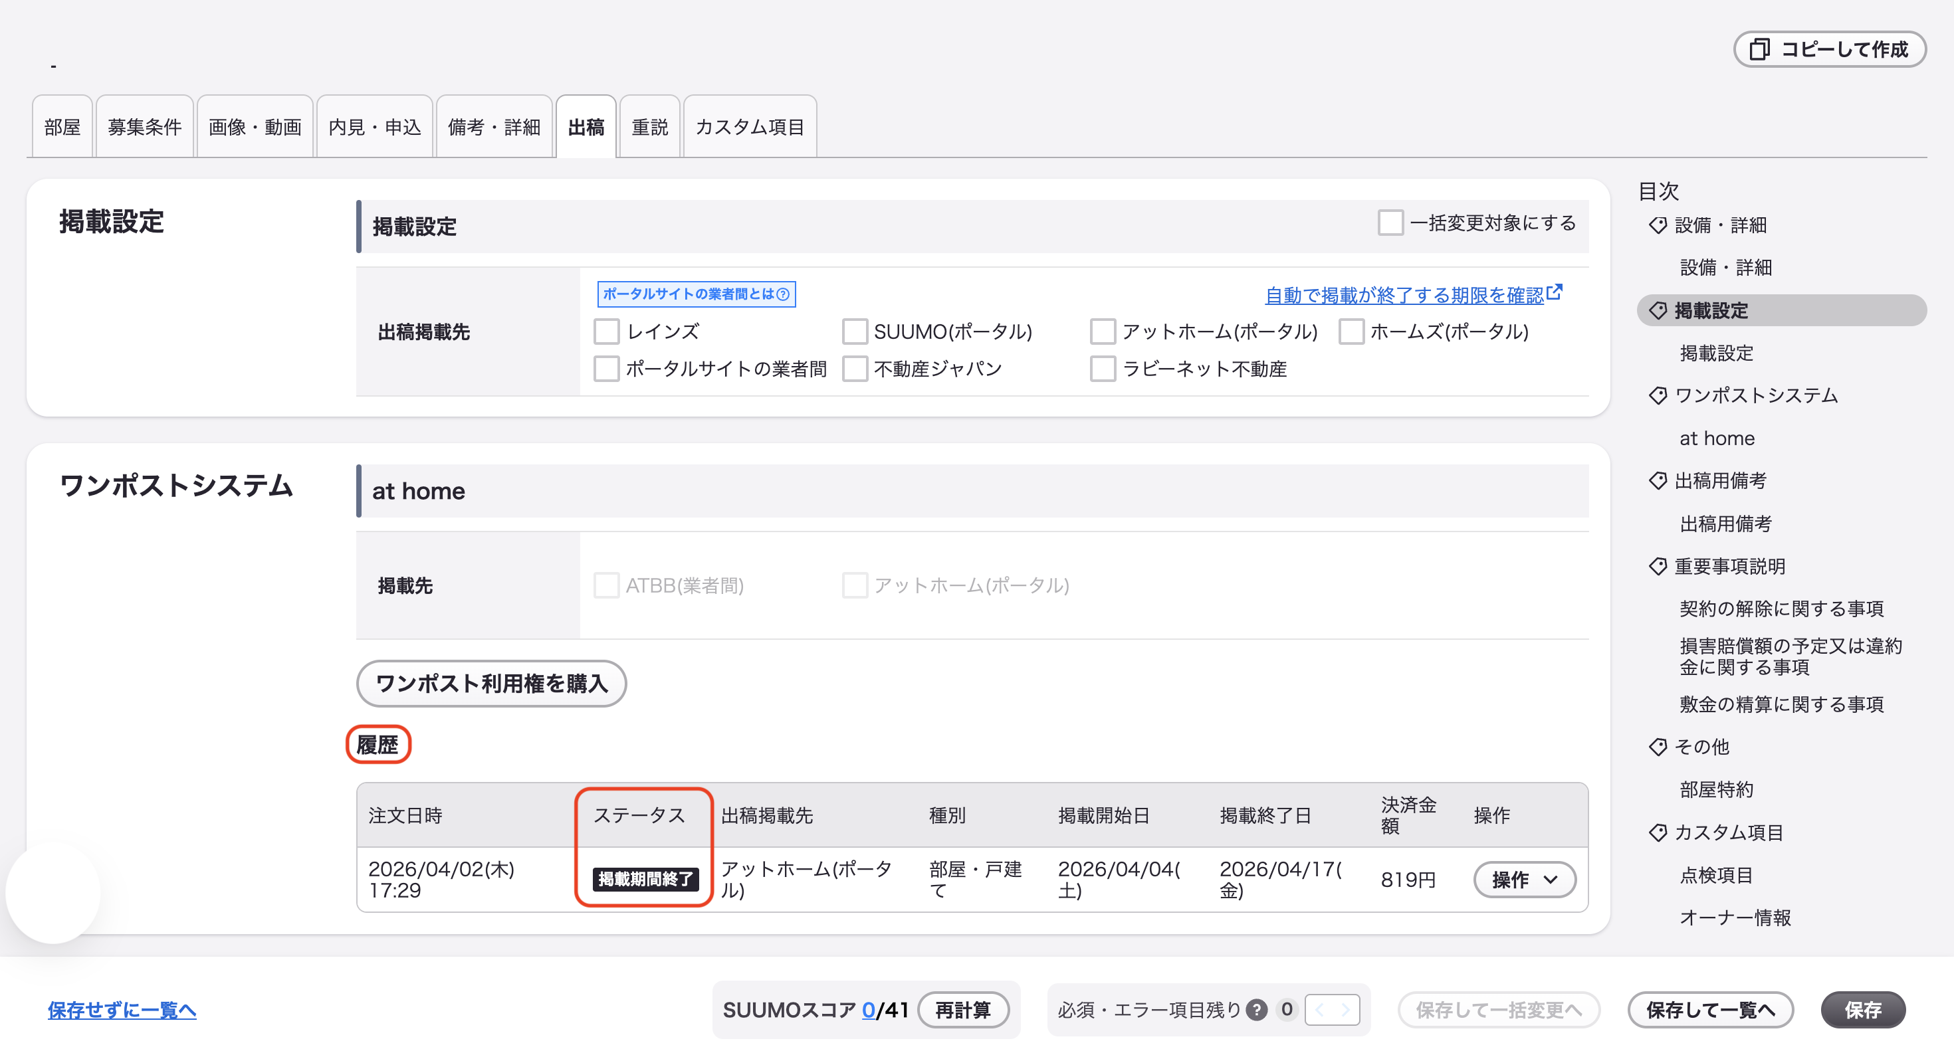
Task: Open 保存せずに一覧へ link
Action: click(x=122, y=1010)
